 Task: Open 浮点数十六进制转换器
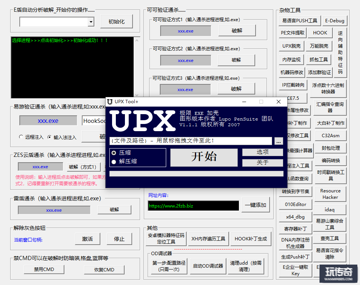[x=328, y=88]
